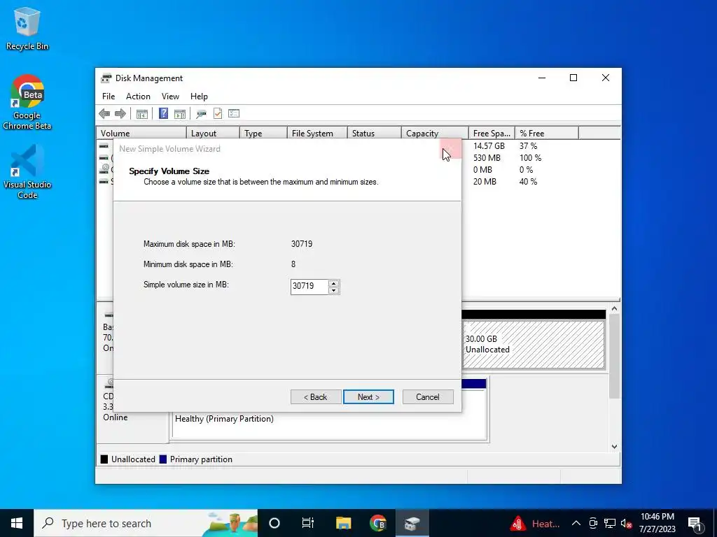Select the 14.57 GB free space cell
717x537 pixels.
(x=489, y=146)
